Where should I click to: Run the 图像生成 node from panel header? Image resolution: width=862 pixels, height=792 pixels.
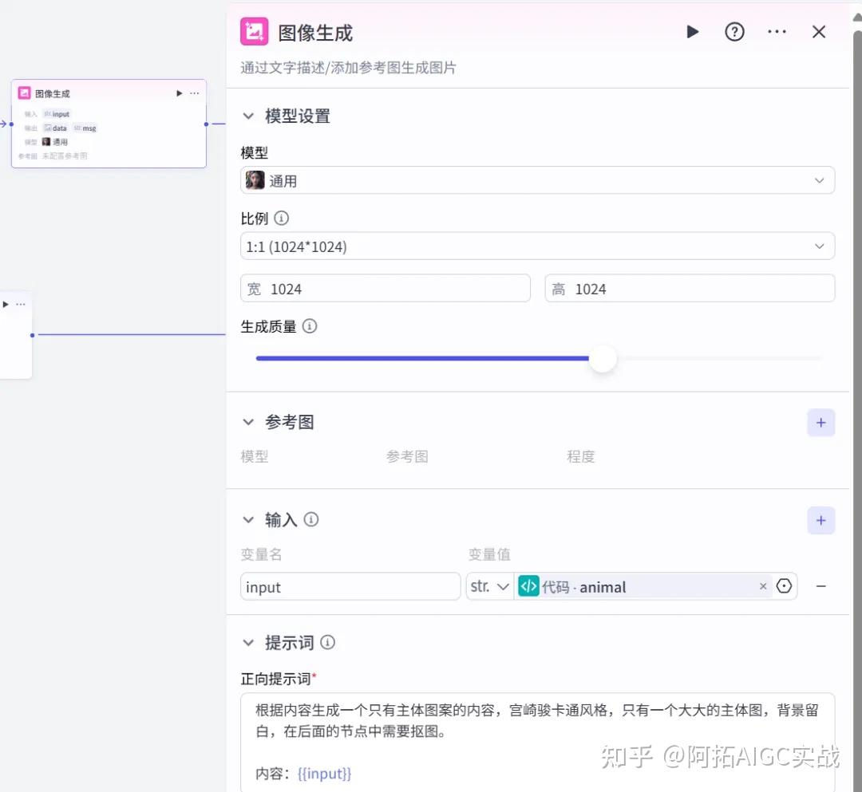(x=692, y=32)
